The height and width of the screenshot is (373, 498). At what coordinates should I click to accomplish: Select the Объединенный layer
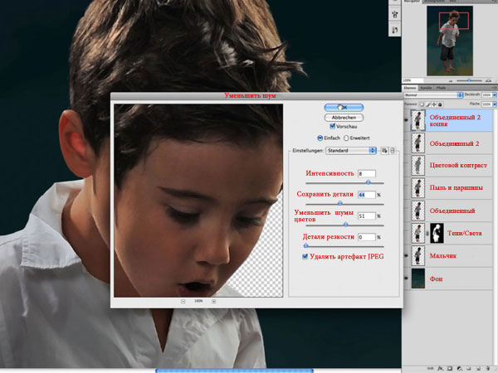(x=451, y=211)
